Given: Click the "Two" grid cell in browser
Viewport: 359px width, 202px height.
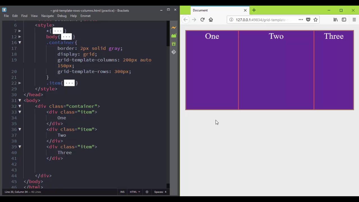Looking at the screenshot, I should click(276, 70).
